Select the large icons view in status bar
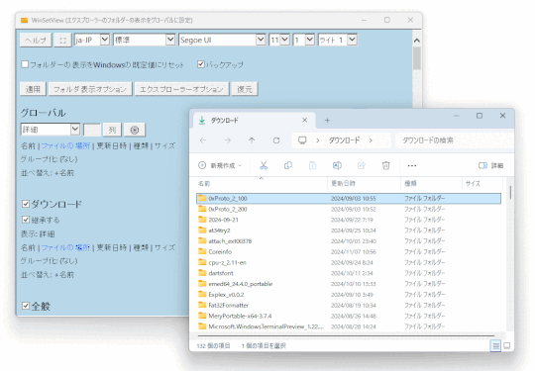 (507, 346)
